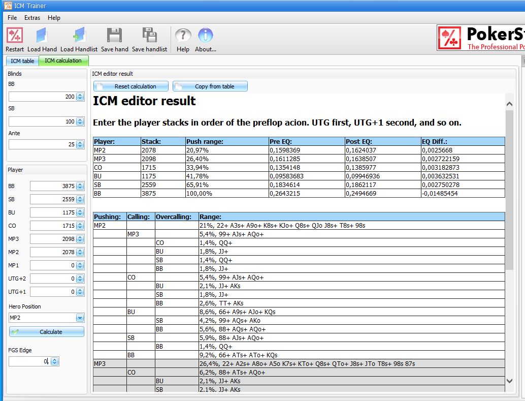The image size is (525, 401).
Task: Click MP2 push range cell 20,97%
Action: (x=227, y=150)
